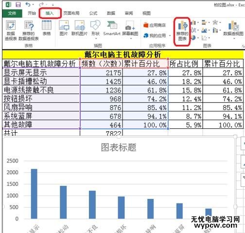The image size is (245, 233).
Task: Expand the bar chart type dropdown arrow
Action: click(x=209, y=22)
